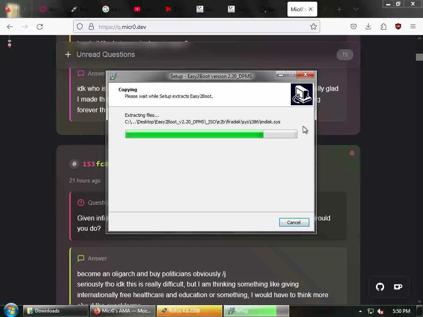Click the file path being extracted
This screenshot has width=423, height=317.
[202, 122]
